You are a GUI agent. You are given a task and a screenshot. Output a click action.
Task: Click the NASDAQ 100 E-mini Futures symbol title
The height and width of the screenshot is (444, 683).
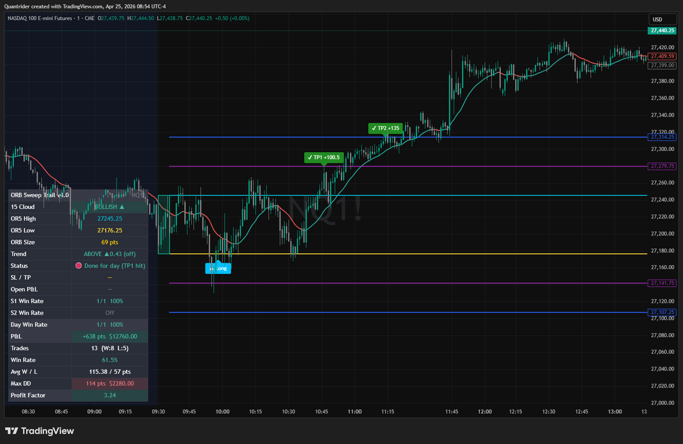41,18
